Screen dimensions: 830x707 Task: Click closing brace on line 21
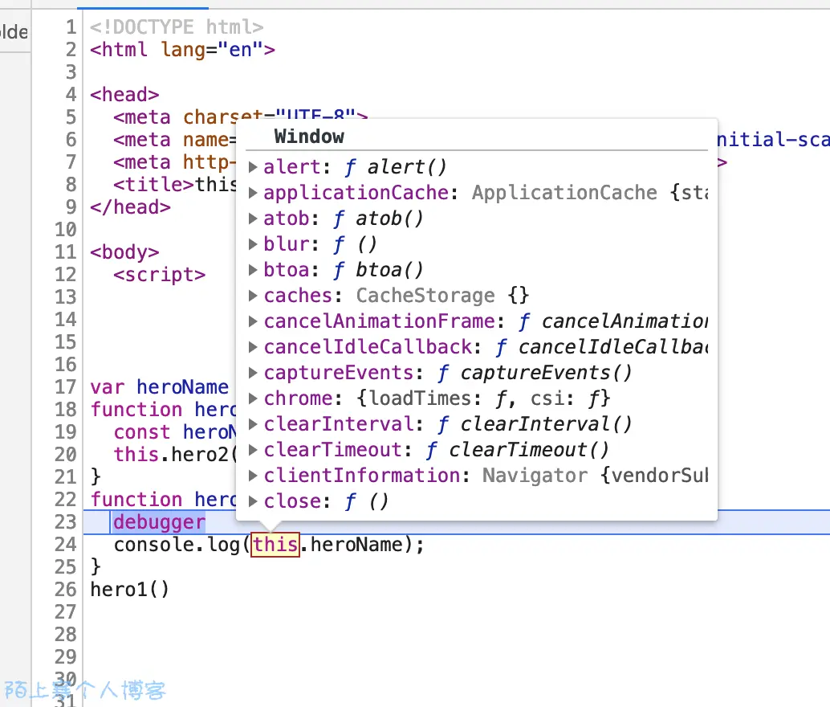(x=96, y=477)
